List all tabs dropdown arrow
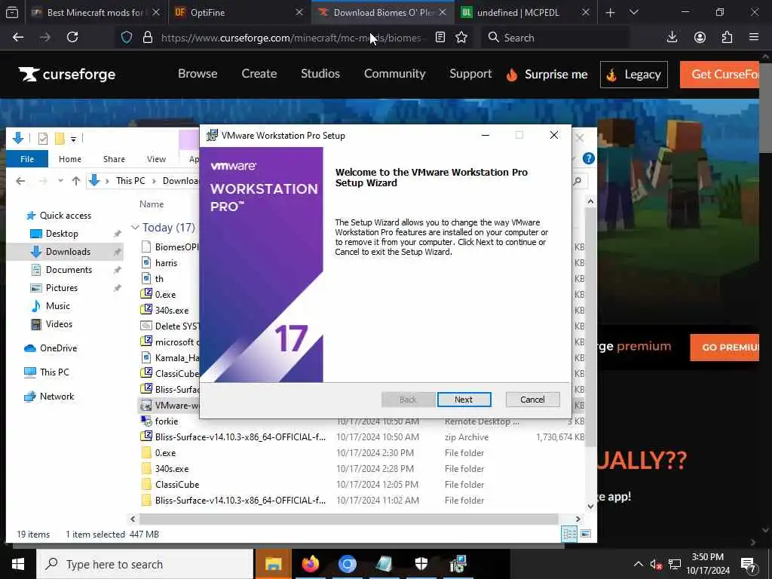Image resolution: width=772 pixels, height=579 pixels. [633, 13]
